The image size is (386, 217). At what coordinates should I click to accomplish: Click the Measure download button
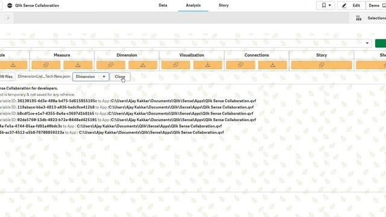pos(78,65)
